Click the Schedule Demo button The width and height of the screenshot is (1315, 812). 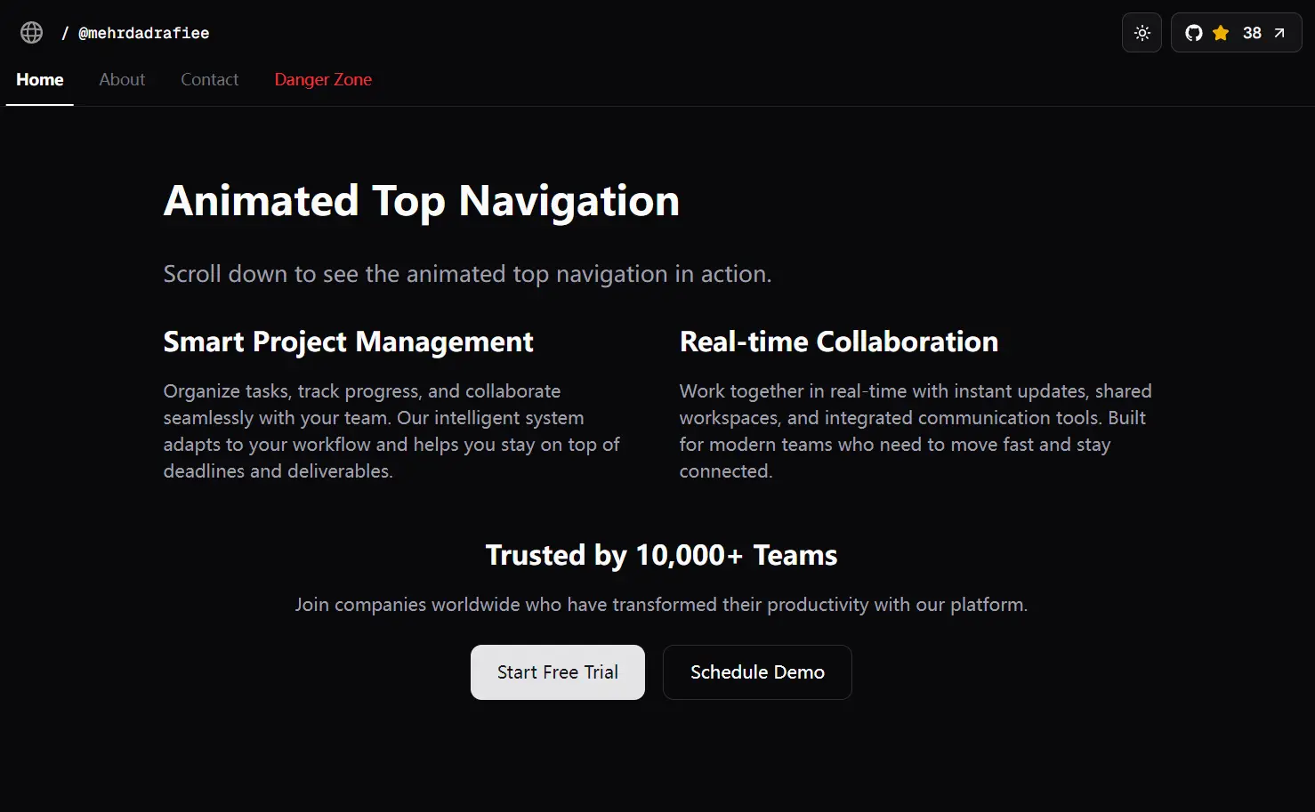pyautogui.click(x=757, y=672)
